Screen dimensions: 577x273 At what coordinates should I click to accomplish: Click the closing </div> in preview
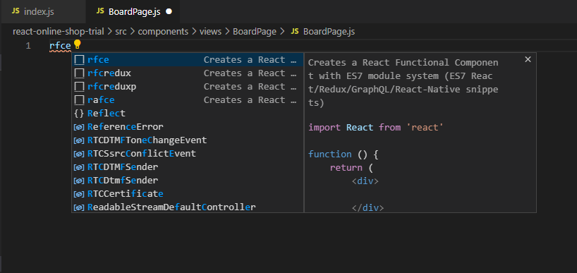368,208
